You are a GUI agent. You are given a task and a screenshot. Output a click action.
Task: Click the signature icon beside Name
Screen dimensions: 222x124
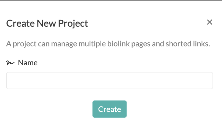click(10, 63)
